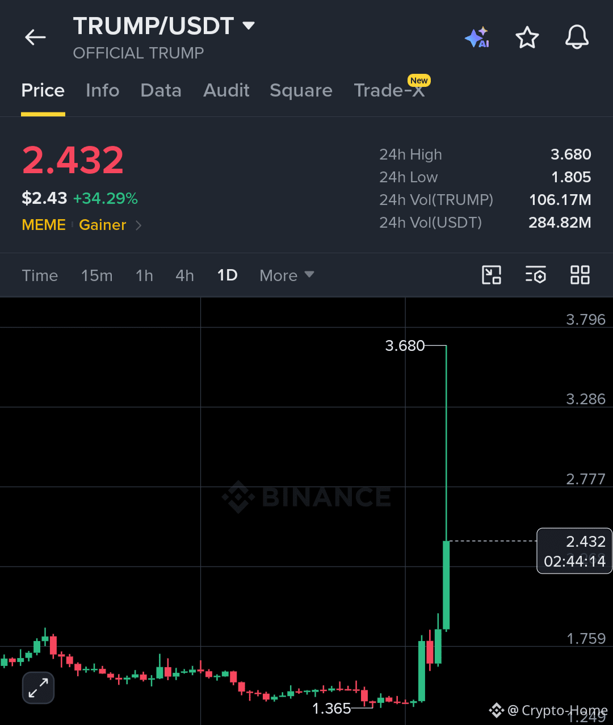Screen dimensions: 613x725
Task: Tap the 3.680 high marker on chart
Action: [x=405, y=345]
